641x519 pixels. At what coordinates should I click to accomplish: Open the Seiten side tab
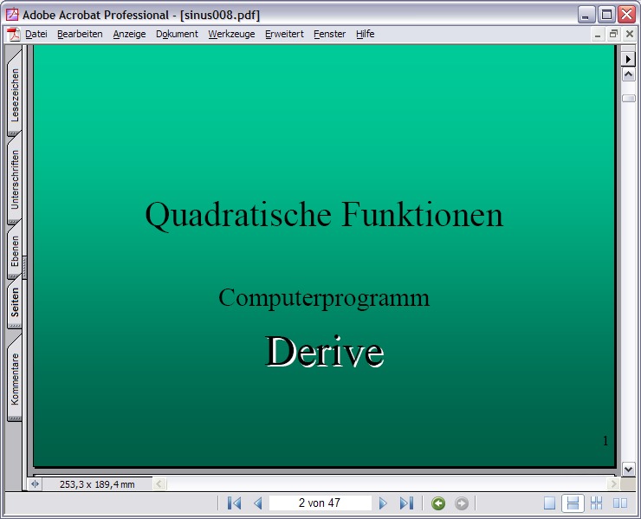tap(15, 302)
